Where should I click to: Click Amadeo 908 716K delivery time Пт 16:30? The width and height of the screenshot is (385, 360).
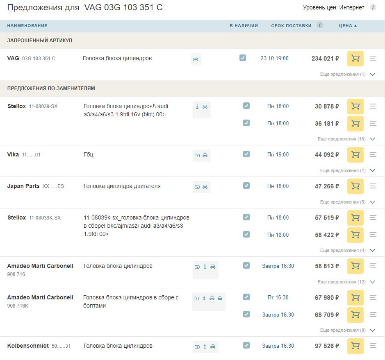tap(278, 297)
